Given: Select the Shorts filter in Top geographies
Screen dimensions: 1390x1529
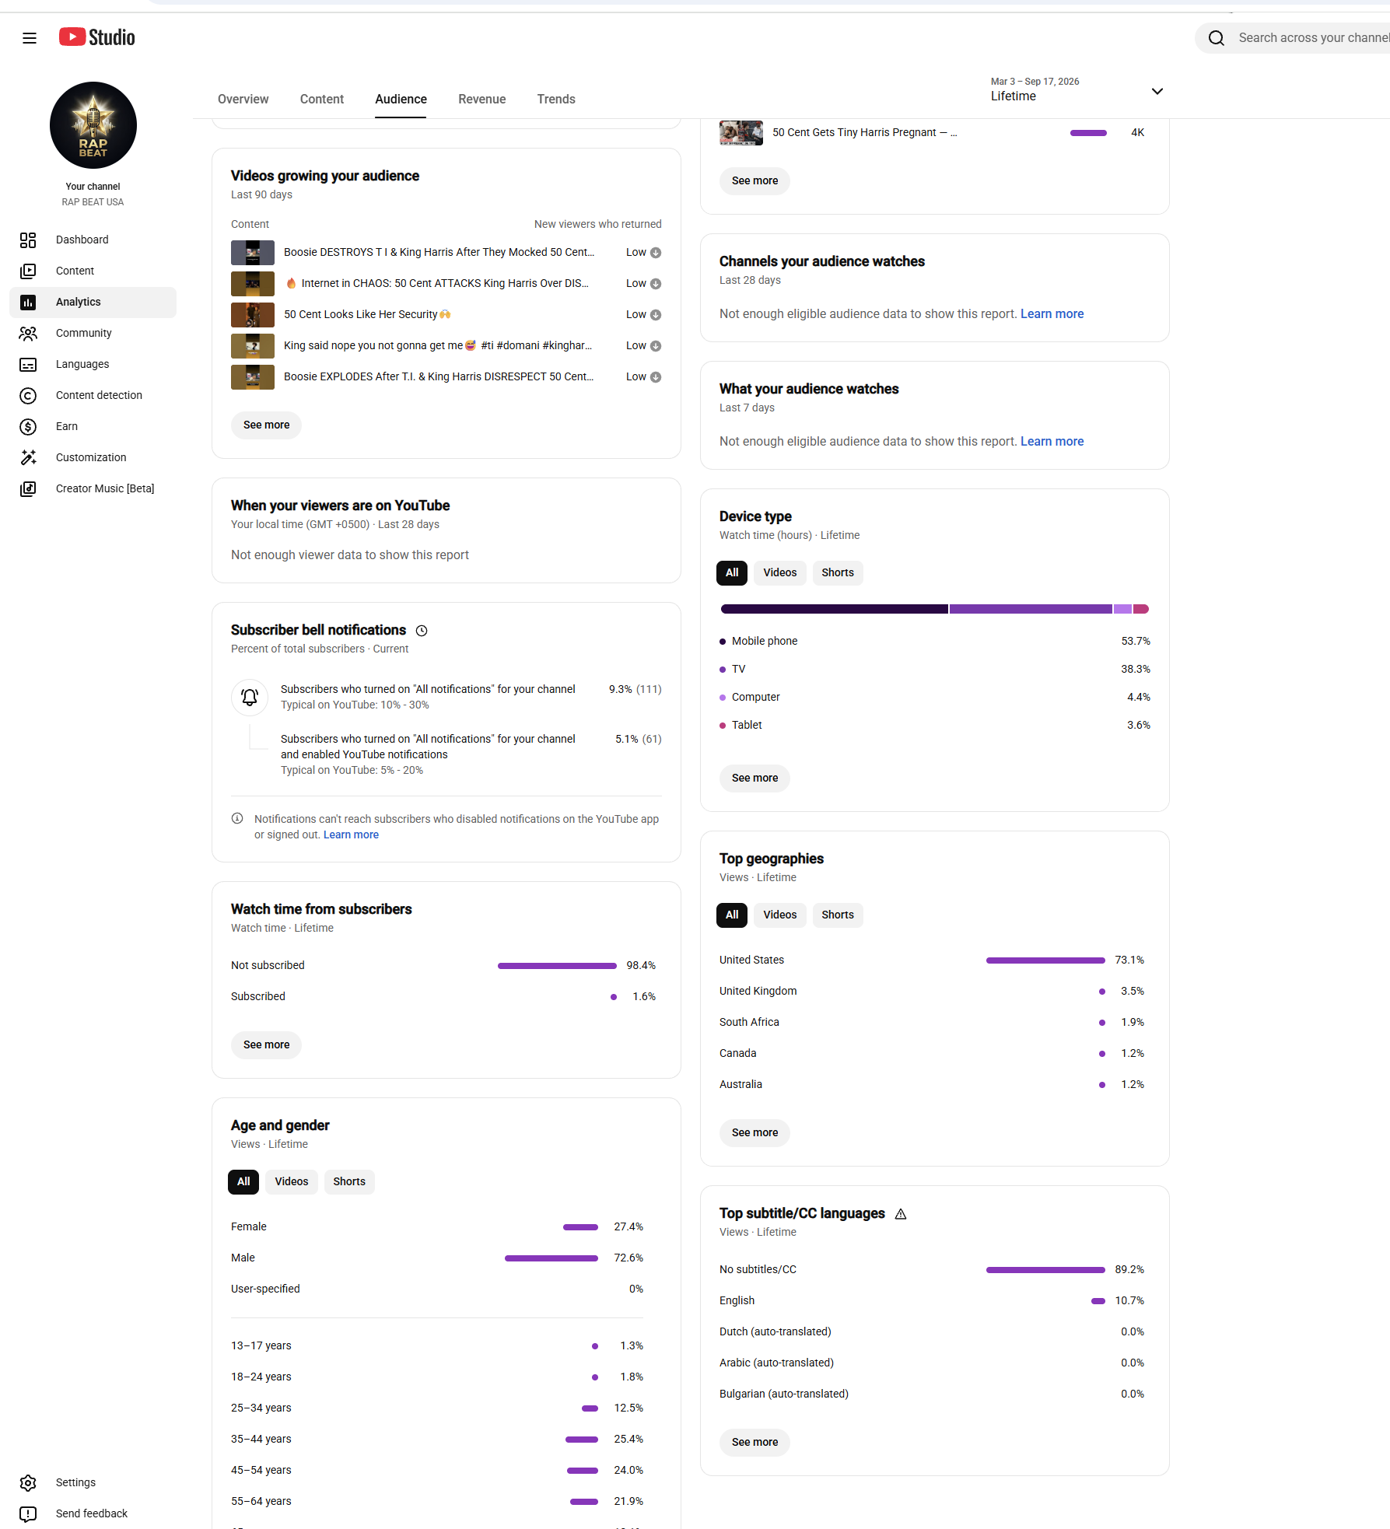Looking at the screenshot, I should pyautogui.click(x=838, y=915).
